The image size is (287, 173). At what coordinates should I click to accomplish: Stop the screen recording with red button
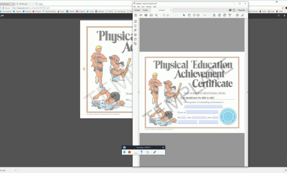(x=129, y=152)
